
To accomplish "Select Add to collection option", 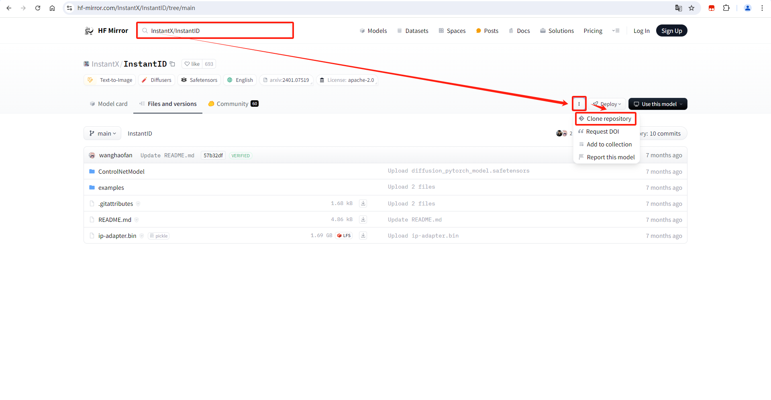I will (606, 144).
